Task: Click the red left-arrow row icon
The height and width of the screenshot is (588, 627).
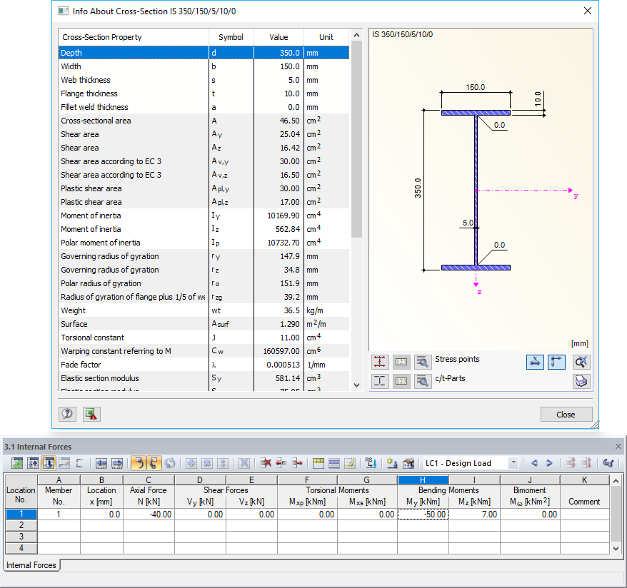Action: (x=281, y=463)
